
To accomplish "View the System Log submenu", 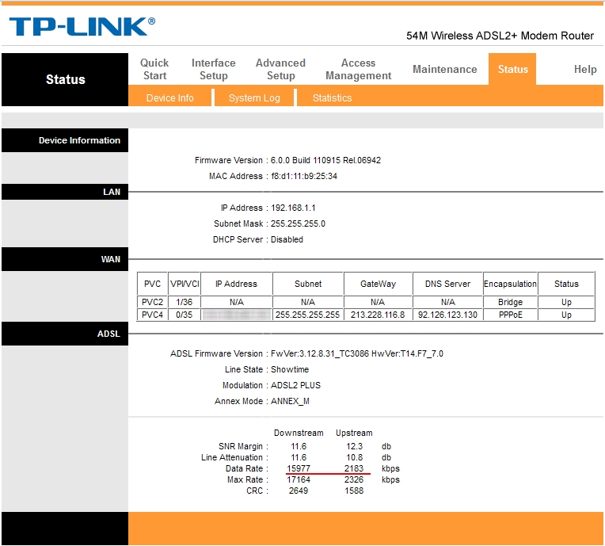I will (x=254, y=98).
